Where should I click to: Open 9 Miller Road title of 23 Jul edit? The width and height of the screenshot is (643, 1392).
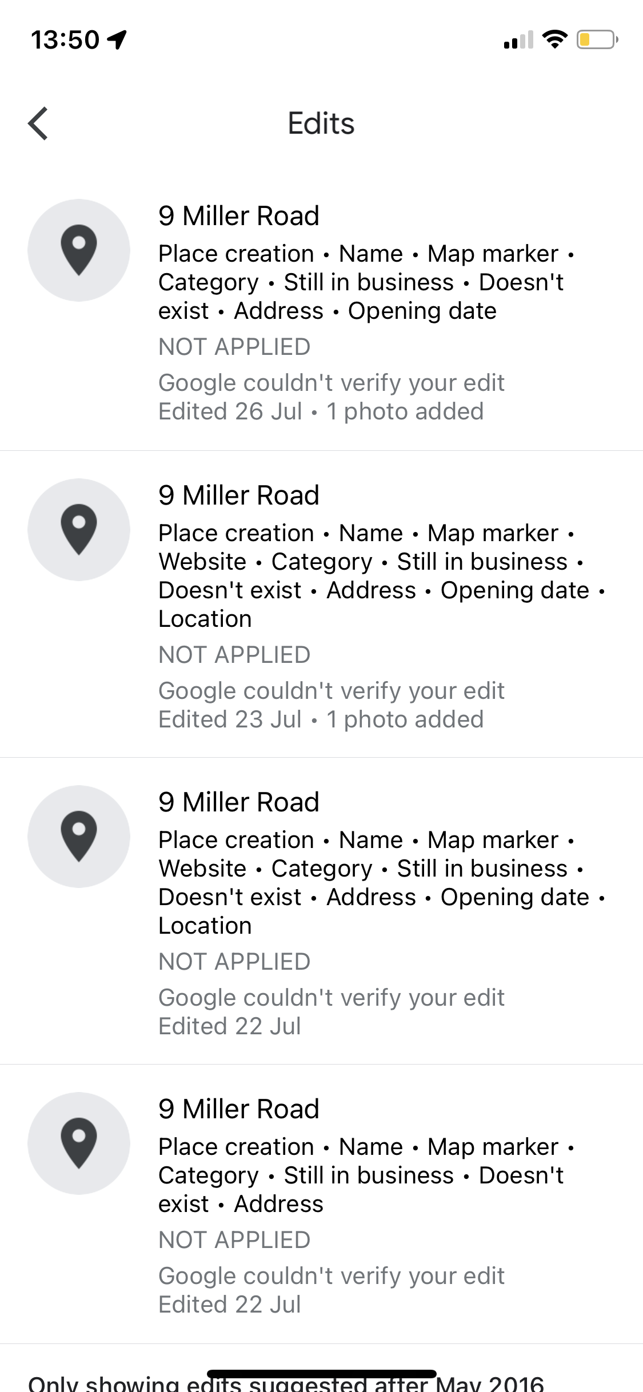click(x=239, y=495)
